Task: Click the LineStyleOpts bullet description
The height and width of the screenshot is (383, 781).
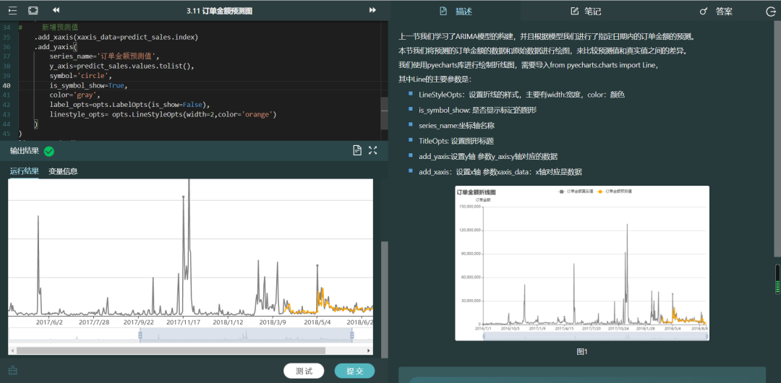Action: (521, 95)
